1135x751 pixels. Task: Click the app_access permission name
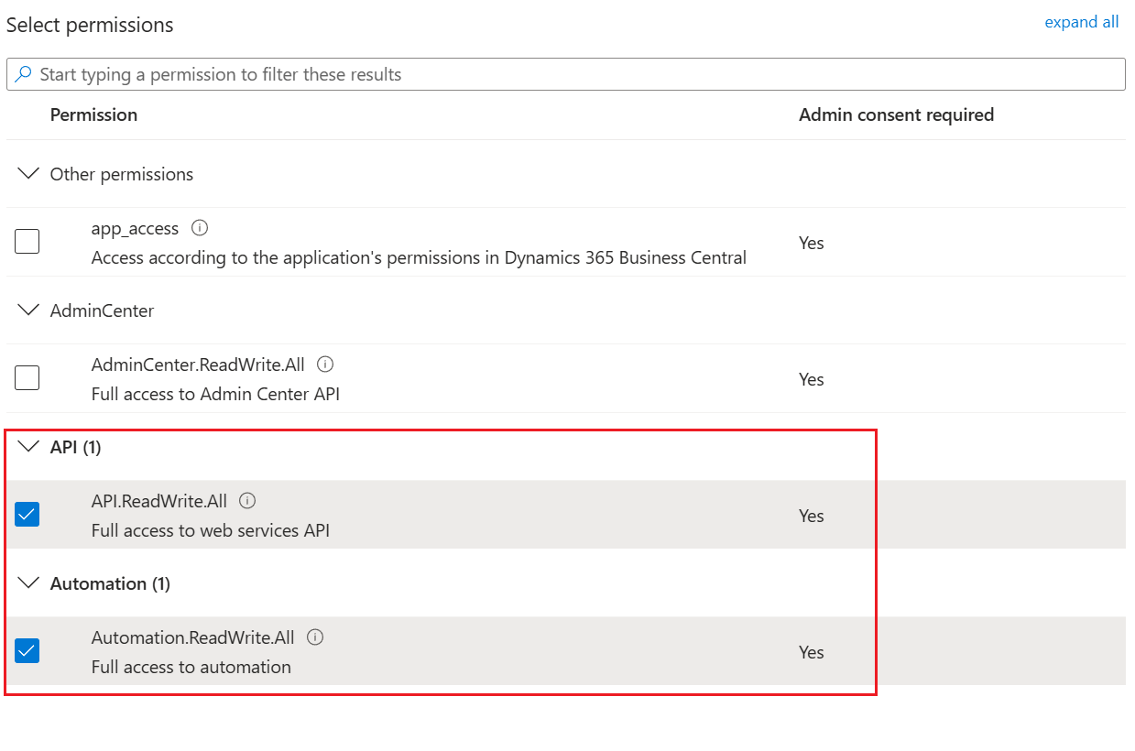pos(136,228)
